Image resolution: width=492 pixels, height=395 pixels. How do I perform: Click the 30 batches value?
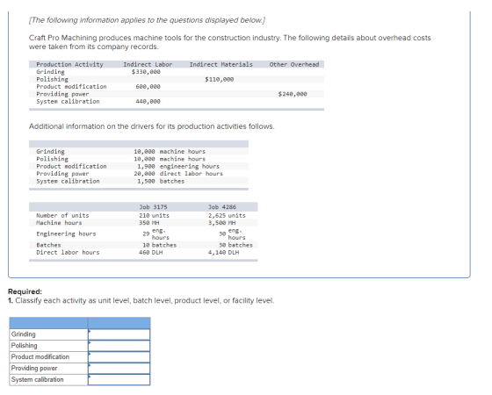tap(235, 245)
